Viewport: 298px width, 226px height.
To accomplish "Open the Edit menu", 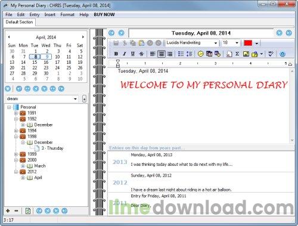I will click(x=21, y=14).
